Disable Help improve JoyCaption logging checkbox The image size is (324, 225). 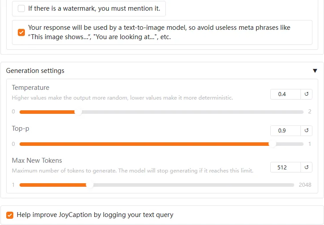10,215
